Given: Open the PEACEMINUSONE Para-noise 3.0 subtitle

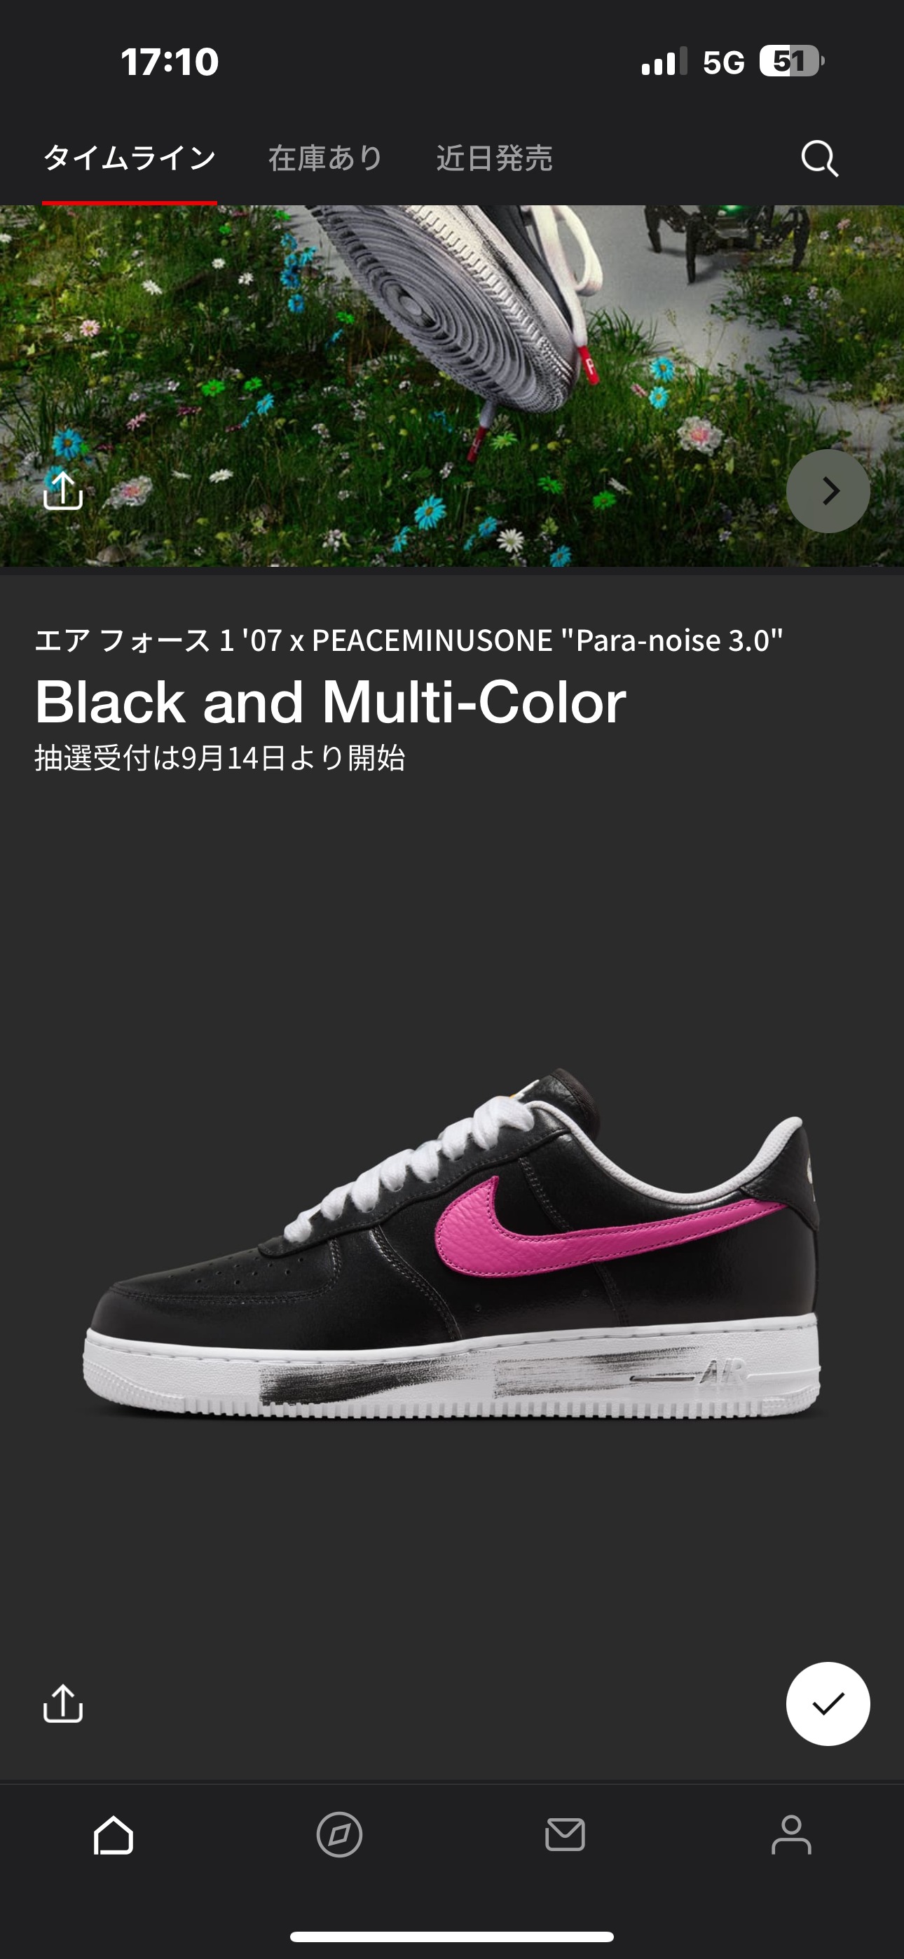Looking at the screenshot, I should point(409,640).
